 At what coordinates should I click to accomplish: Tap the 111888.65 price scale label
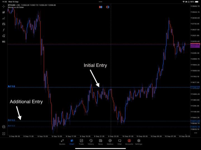(x=195, y=71)
